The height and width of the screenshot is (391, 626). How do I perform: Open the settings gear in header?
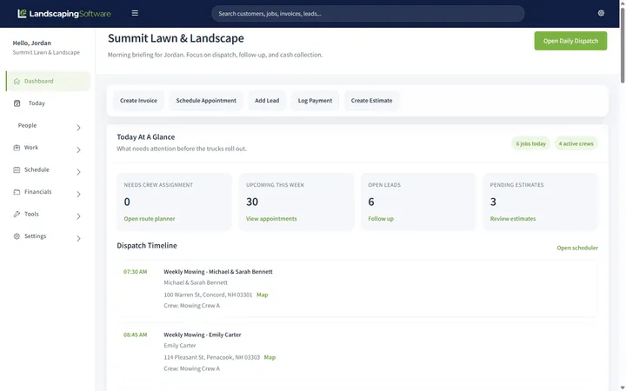coord(601,13)
